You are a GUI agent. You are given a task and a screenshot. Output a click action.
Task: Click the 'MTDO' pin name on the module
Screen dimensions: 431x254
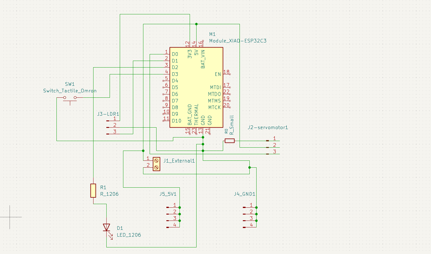tap(214, 94)
